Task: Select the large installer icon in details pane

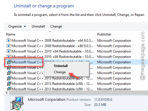Action: 17,103
